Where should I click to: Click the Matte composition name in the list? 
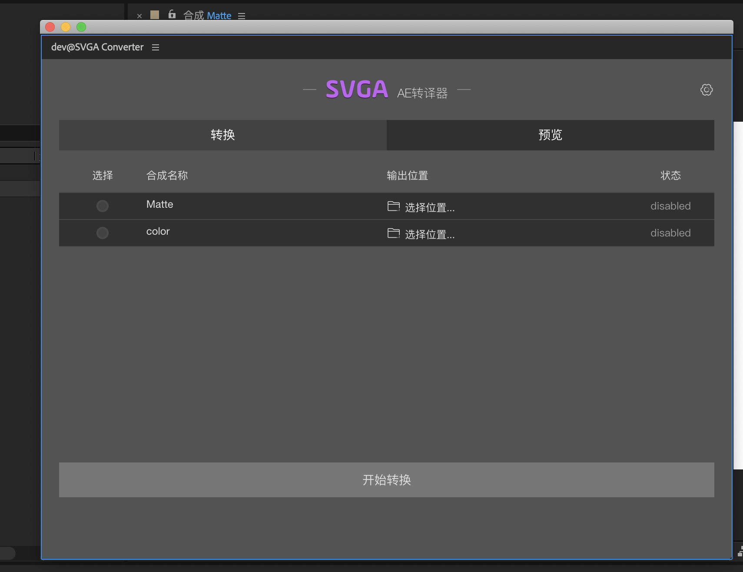tap(160, 204)
